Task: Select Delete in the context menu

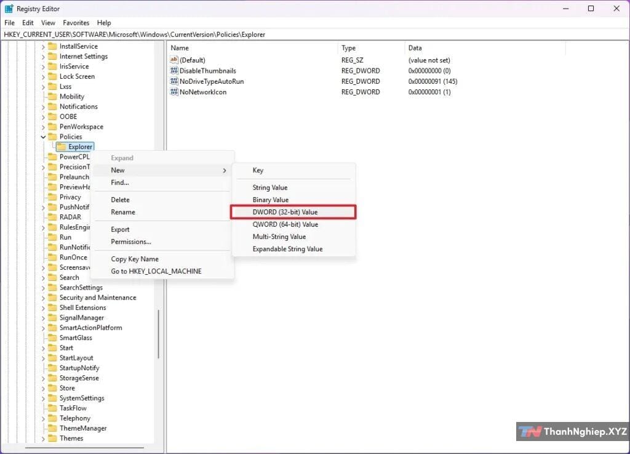Action: (x=162, y=200)
